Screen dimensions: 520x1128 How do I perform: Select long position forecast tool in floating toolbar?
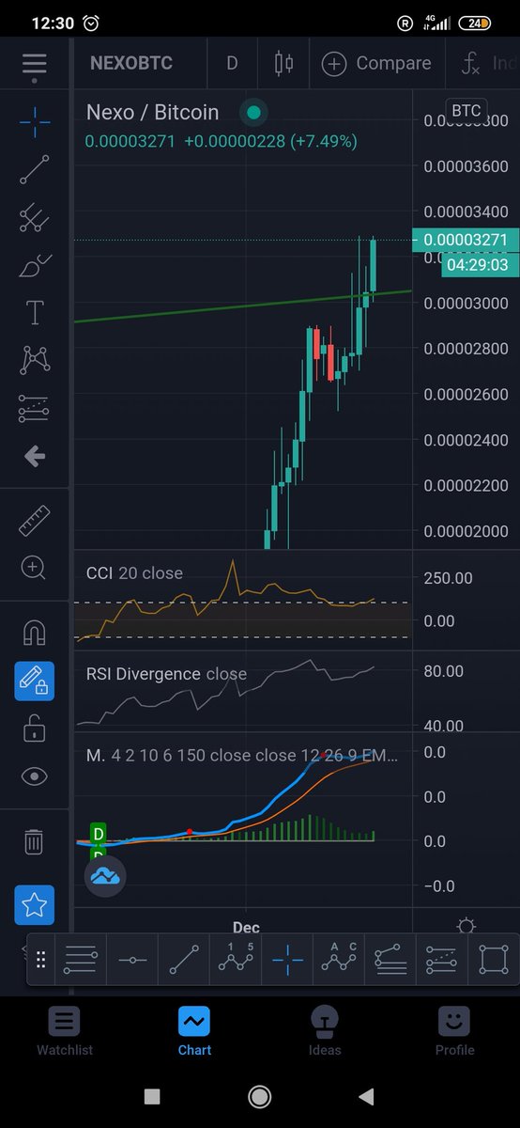point(441,960)
